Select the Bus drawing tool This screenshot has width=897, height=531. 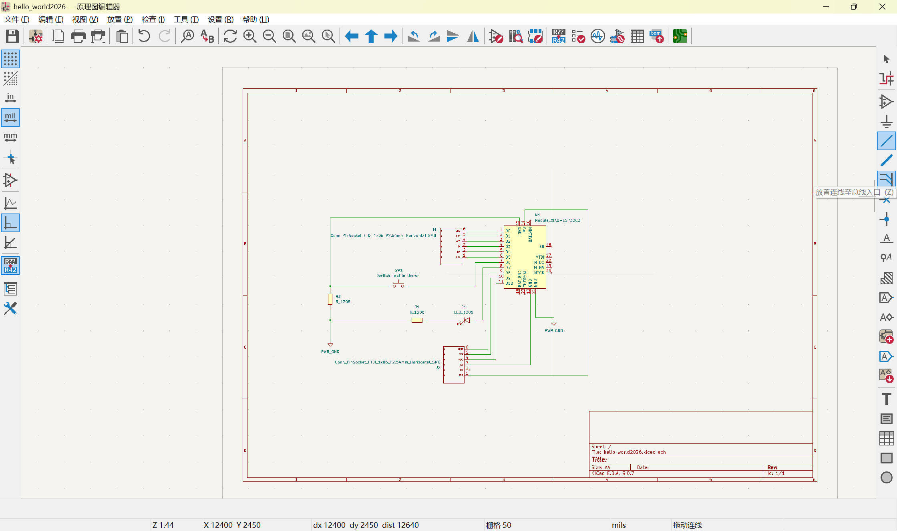(886, 160)
